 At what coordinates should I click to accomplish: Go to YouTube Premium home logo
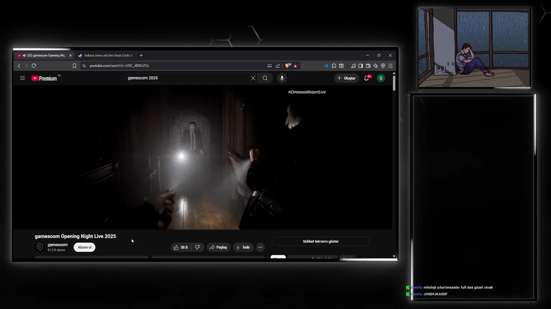pyautogui.click(x=44, y=78)
